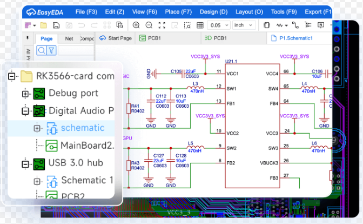Viewport: 363px width, 224px height.
Task: Select the MainBoard2 PCB tree item
Action: 86,145
